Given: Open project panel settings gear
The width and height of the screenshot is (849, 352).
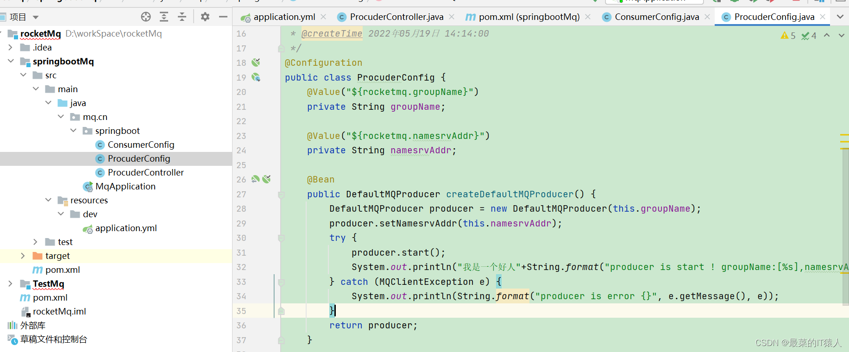Looking at the screenshot, I should coord(205,17).
